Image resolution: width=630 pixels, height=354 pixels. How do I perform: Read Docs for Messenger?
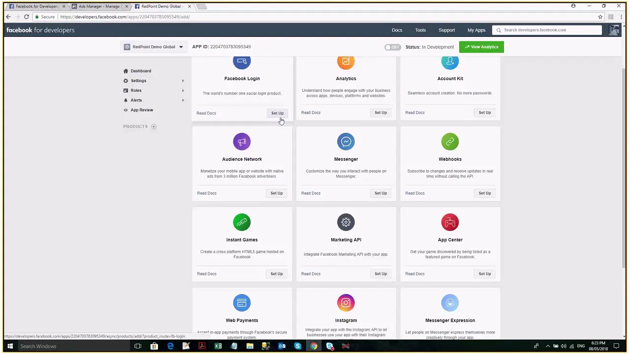point(311,193)
